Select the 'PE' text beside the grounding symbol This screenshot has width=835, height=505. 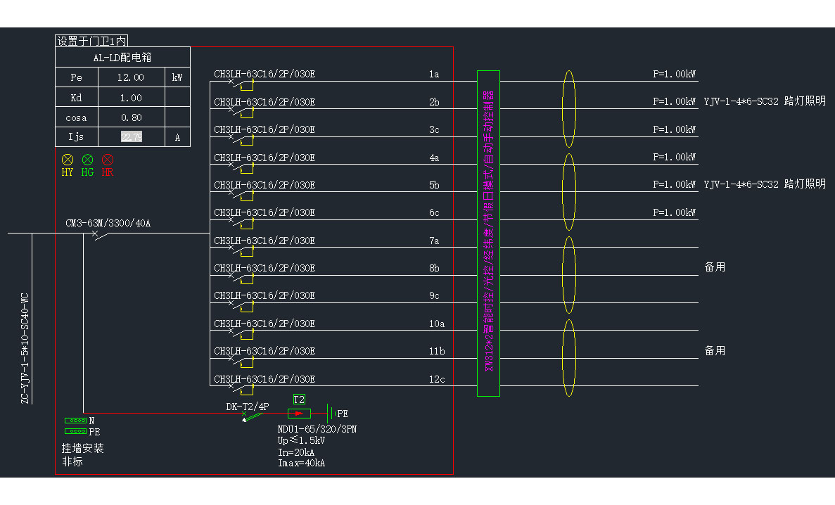[343, 414]
